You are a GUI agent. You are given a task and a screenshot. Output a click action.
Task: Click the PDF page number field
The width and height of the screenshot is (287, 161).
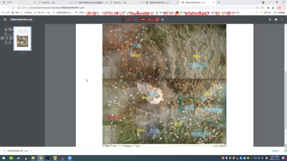(x=123, y=20)
